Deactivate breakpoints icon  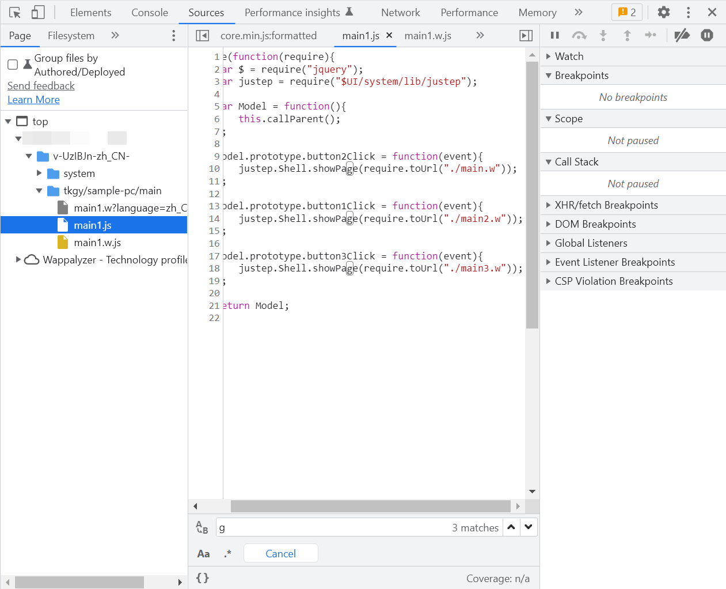pyautogui.click(x=682, y=36)
